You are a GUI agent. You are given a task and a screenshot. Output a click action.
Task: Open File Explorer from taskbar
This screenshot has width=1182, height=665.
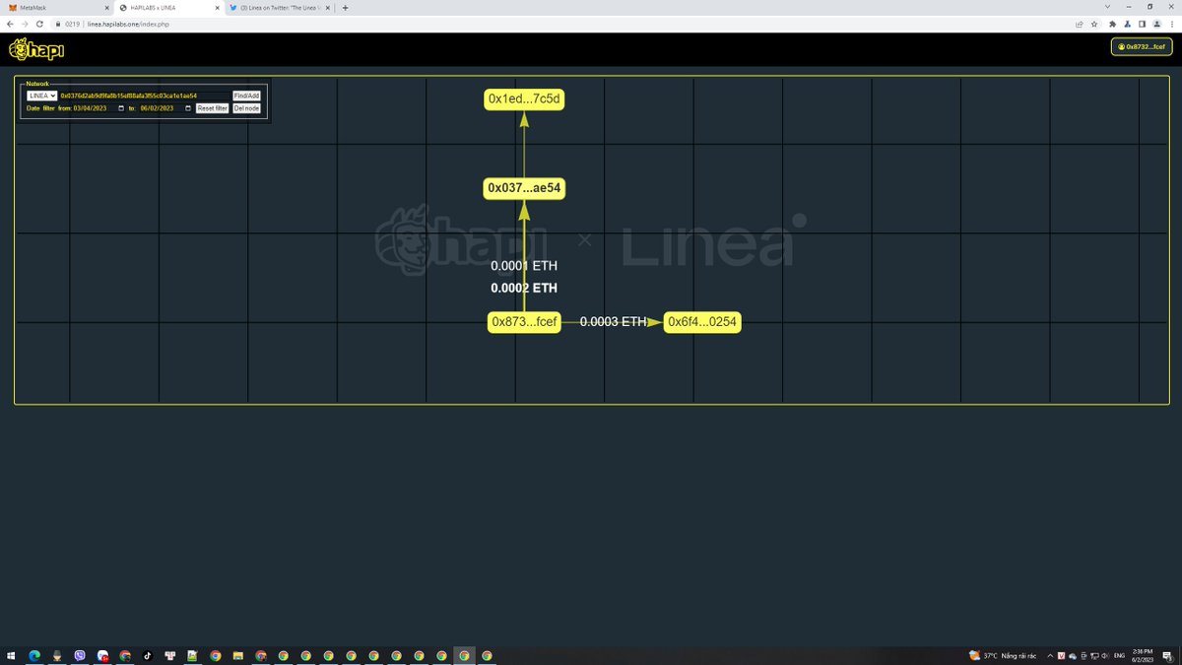[x=237, y=655]
